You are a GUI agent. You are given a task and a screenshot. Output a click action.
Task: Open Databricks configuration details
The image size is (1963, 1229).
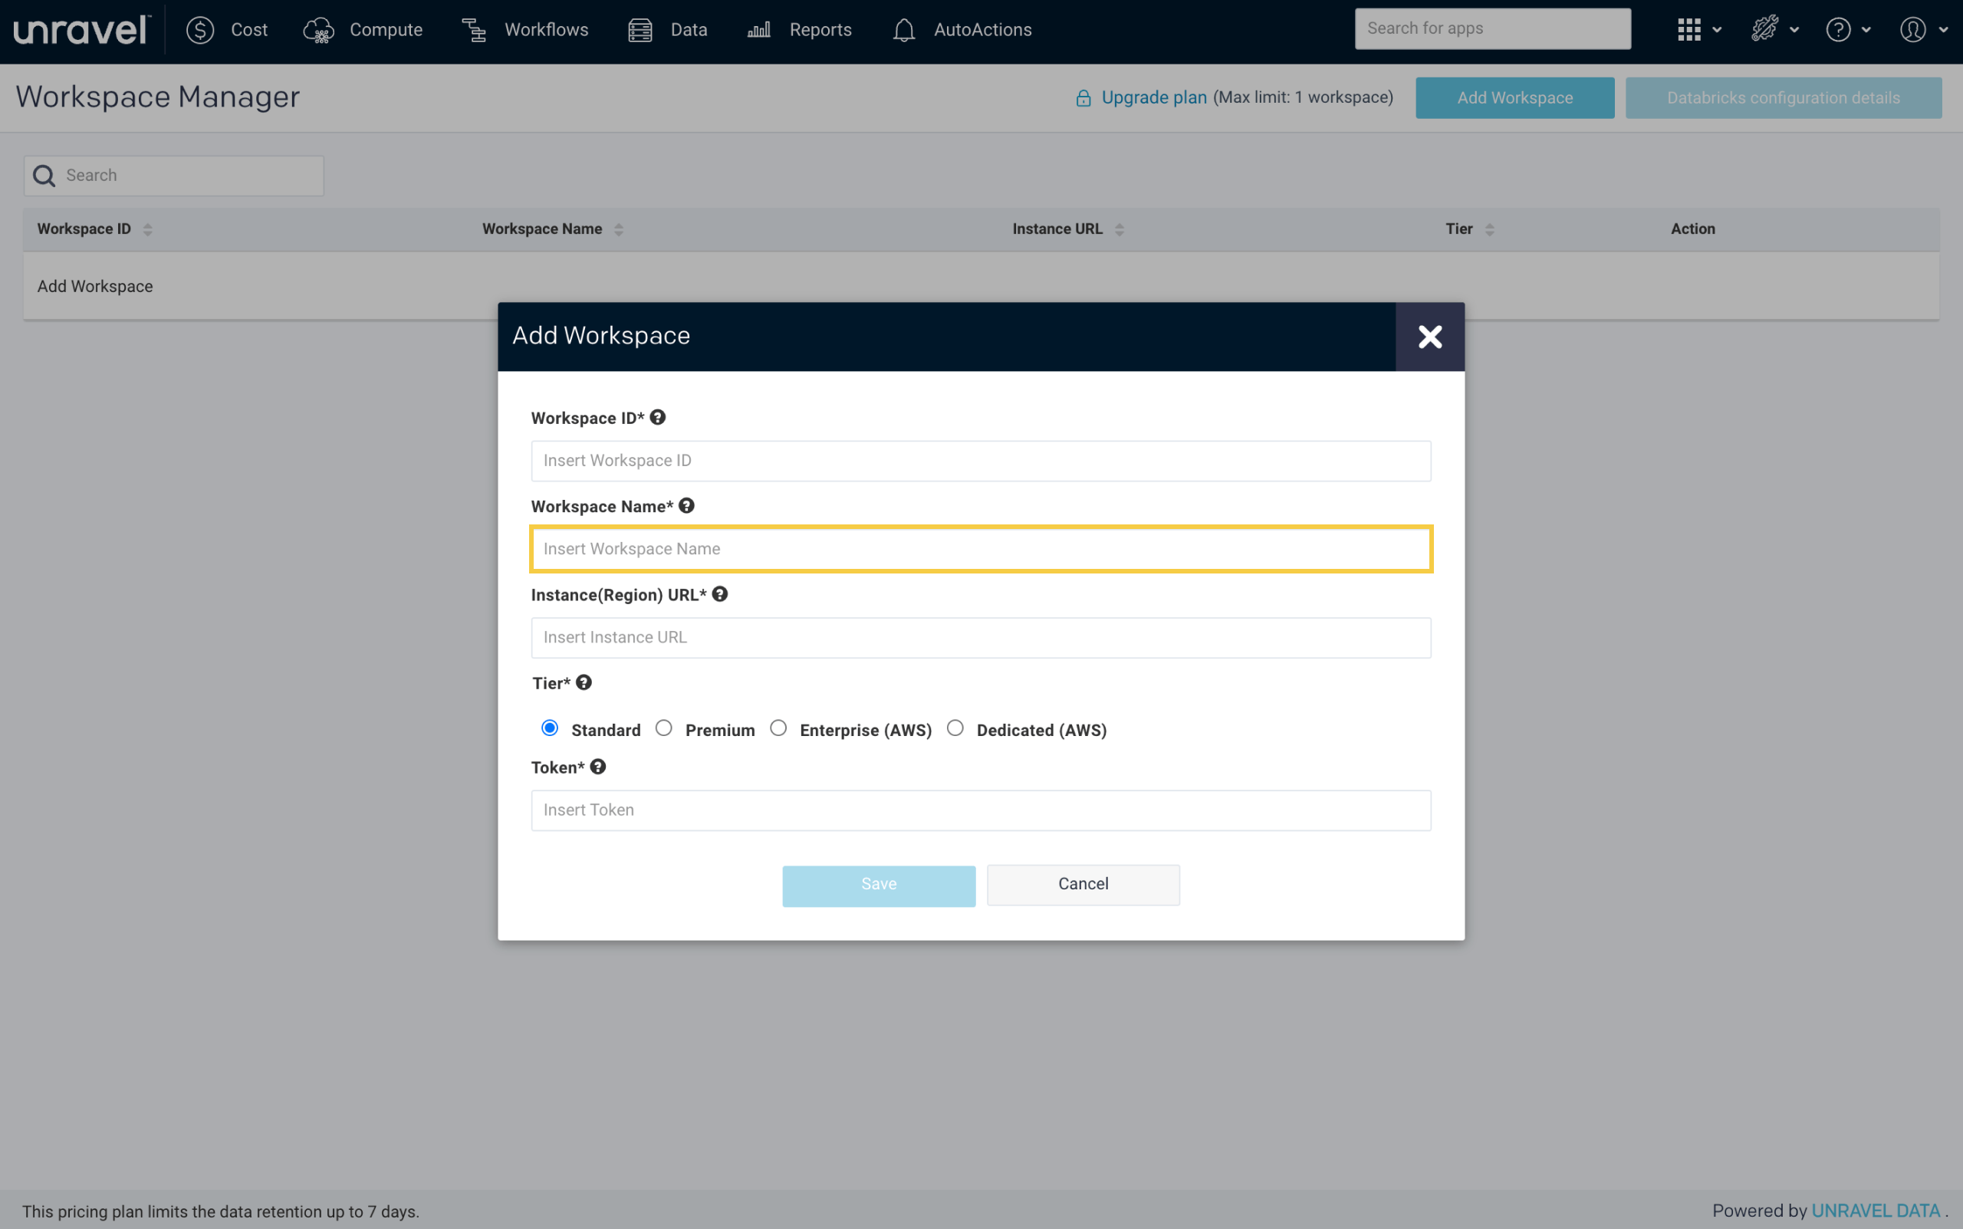click(x=1784, y=97)
